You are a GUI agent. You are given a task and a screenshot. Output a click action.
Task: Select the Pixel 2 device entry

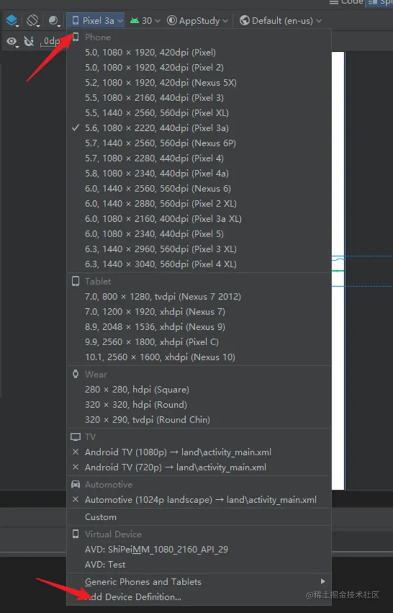199,68
